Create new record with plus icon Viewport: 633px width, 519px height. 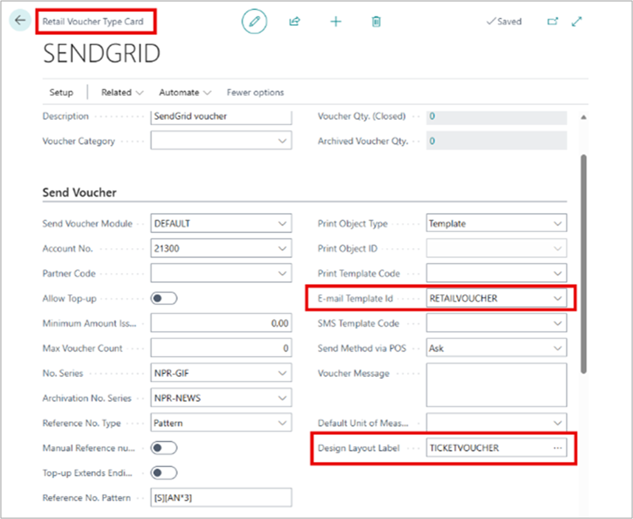(x=336, y=21)
